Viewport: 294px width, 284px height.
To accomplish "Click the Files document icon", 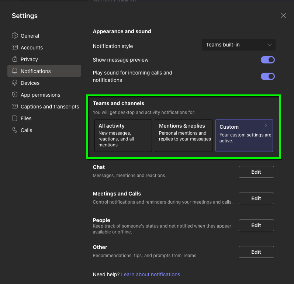I will pos(15,118).
